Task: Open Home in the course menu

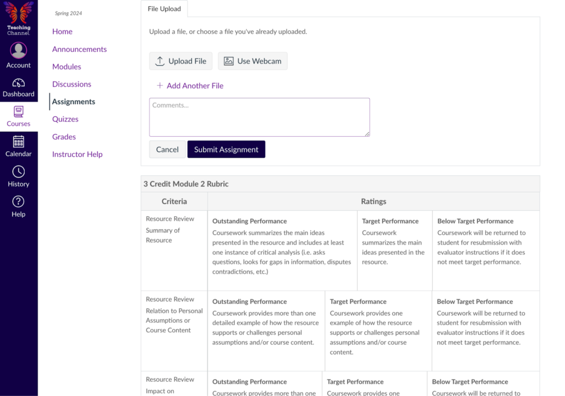Action: (62, 31)
